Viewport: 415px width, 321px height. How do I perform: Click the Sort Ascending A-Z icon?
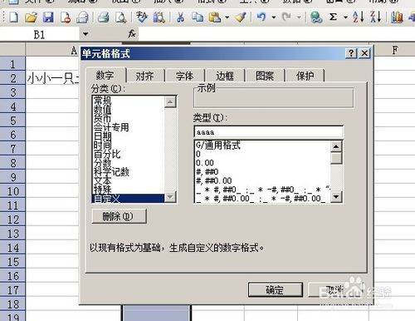tap(359, 17)
